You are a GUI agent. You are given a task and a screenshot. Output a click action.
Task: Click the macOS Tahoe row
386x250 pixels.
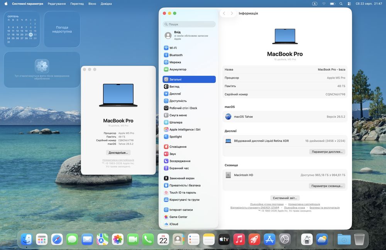(285, 117)
